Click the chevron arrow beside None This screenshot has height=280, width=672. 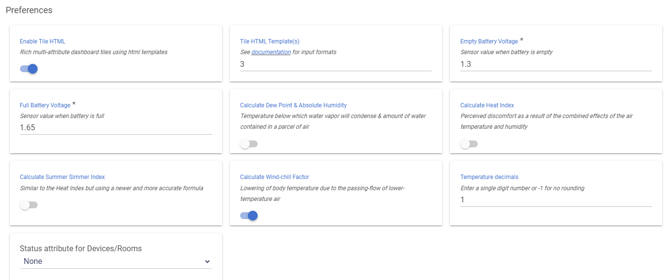tap(207, 261)
